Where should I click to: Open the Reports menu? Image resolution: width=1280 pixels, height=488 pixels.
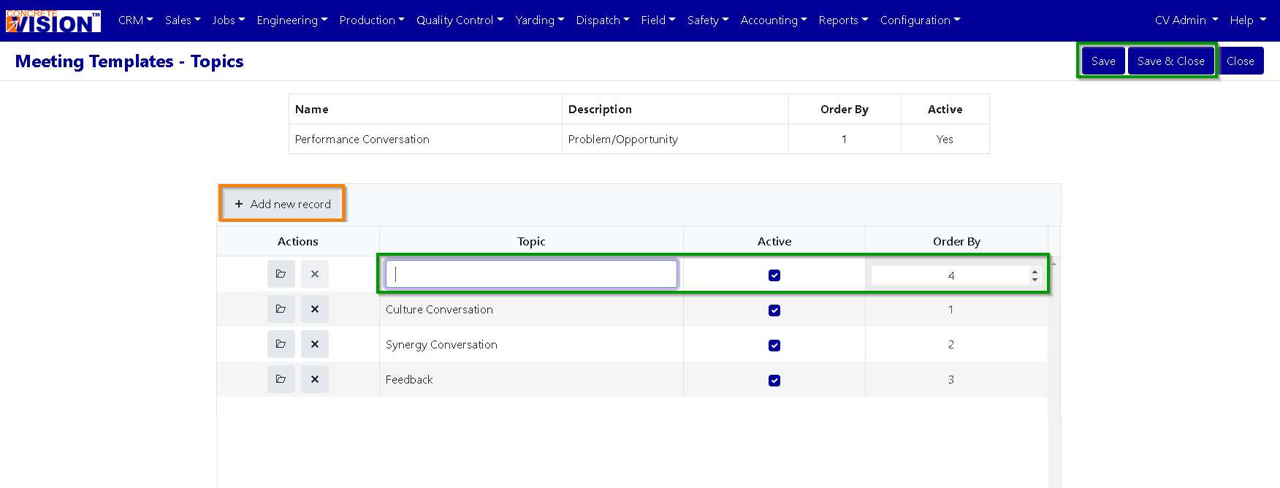(843, 20)
